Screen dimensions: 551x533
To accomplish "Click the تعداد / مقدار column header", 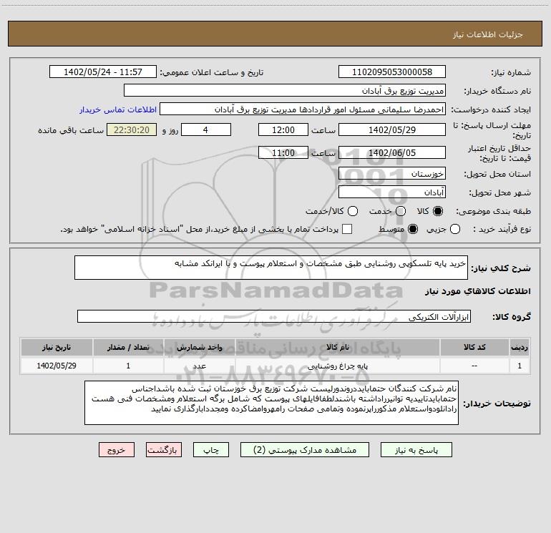I will click(x=128, y=347).
